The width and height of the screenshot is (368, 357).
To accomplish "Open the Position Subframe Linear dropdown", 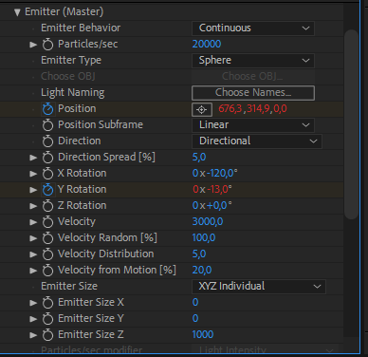I will click(x=253, y=125).
